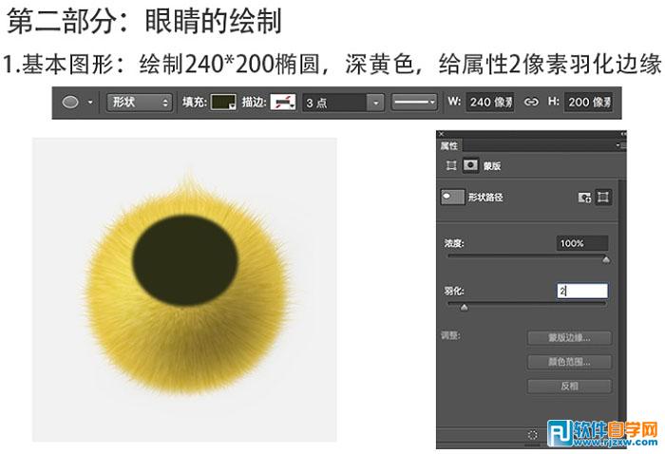Click the W width field 240 像素
665x454 pixels.
point(490,103)
